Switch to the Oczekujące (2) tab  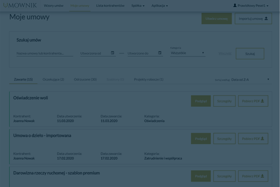53,79
